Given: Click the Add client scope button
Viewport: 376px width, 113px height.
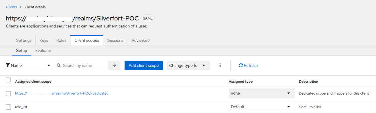Looking at the screenshot, I should [x=144, y=65].
